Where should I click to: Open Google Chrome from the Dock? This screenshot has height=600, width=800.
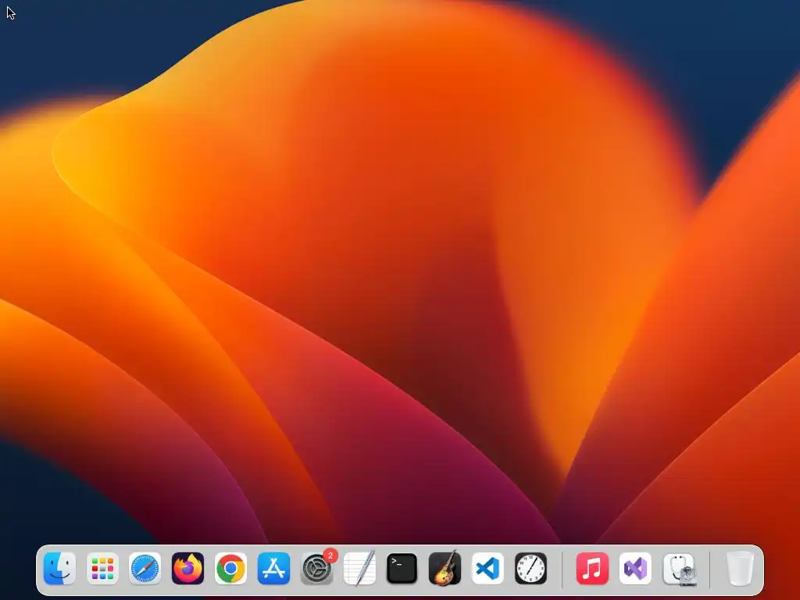(x=230, y=569)
